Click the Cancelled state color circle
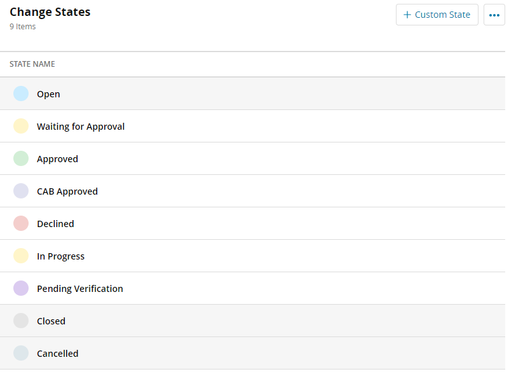The height and width of the screenshot is (374, 516). 21,354
